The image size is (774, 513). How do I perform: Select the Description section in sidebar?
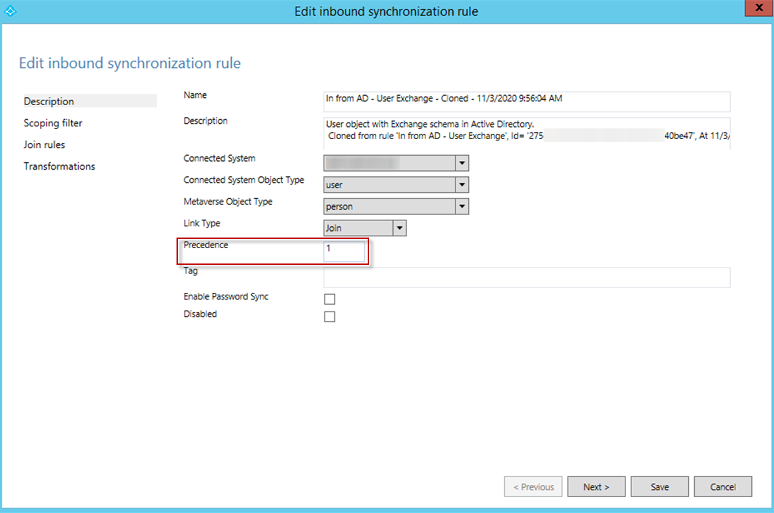49,101
